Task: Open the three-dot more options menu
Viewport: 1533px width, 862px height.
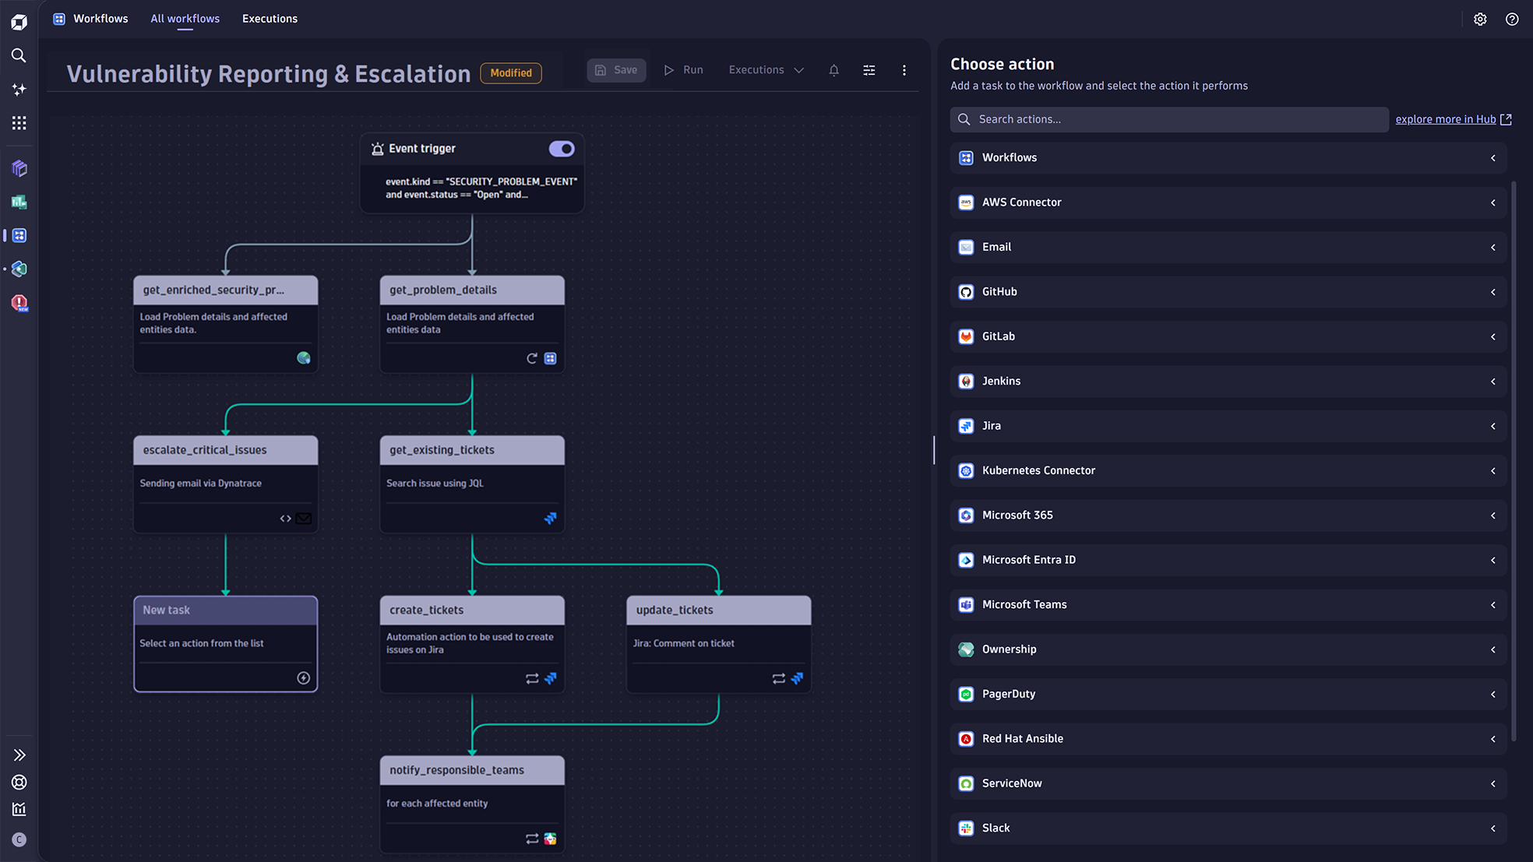Action: point(904,70)
